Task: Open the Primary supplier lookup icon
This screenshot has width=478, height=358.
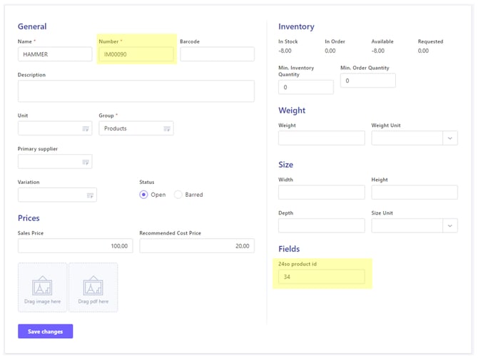Action: point(86,162)
